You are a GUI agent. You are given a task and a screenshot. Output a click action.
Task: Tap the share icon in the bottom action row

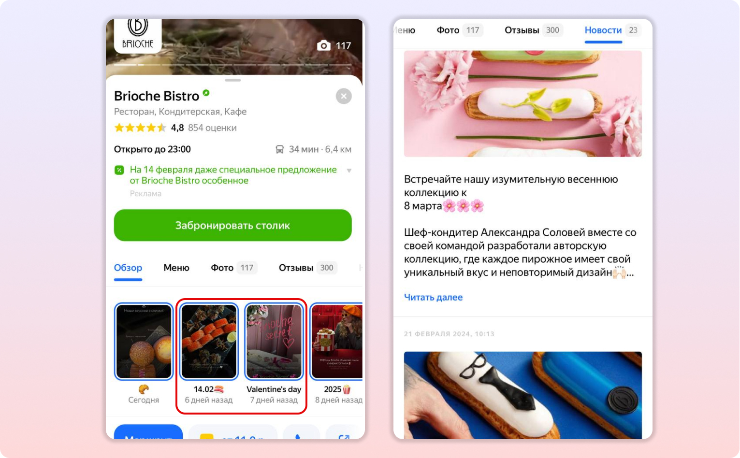(x=344, y=434)
